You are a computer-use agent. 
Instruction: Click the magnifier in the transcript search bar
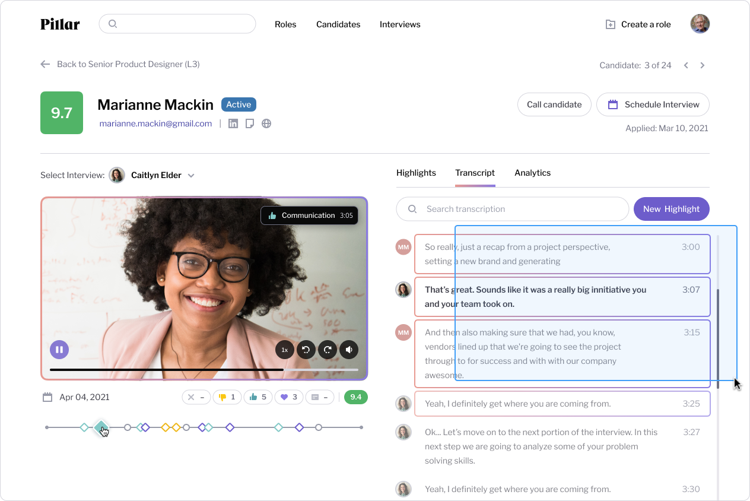pyautogui.click(x=412, y=209)
